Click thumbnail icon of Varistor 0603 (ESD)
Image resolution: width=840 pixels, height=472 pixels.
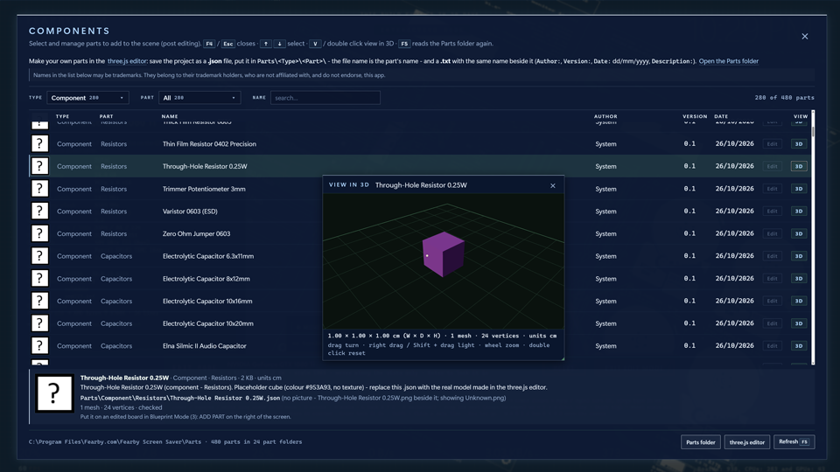[39, 211]
